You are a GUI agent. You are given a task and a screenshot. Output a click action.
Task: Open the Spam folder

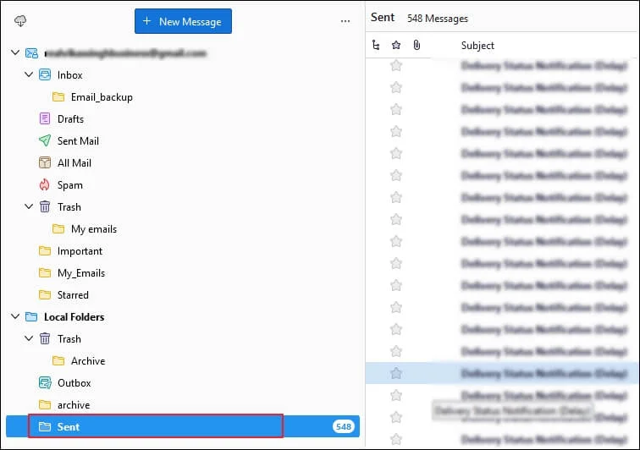69,185
